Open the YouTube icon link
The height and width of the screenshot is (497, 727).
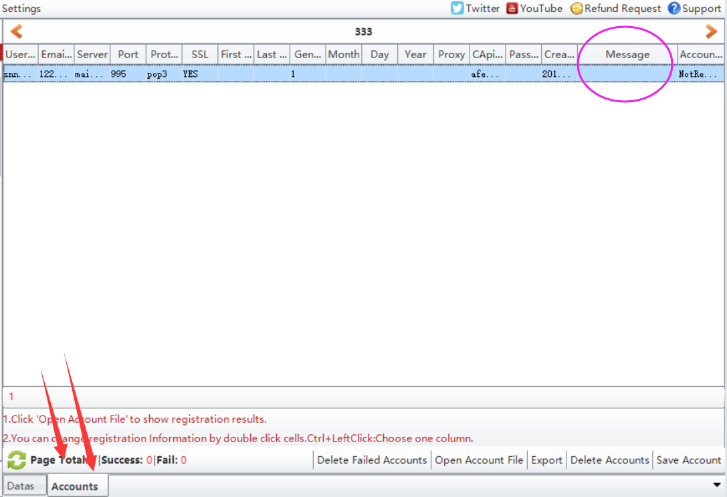pos(512,9)
